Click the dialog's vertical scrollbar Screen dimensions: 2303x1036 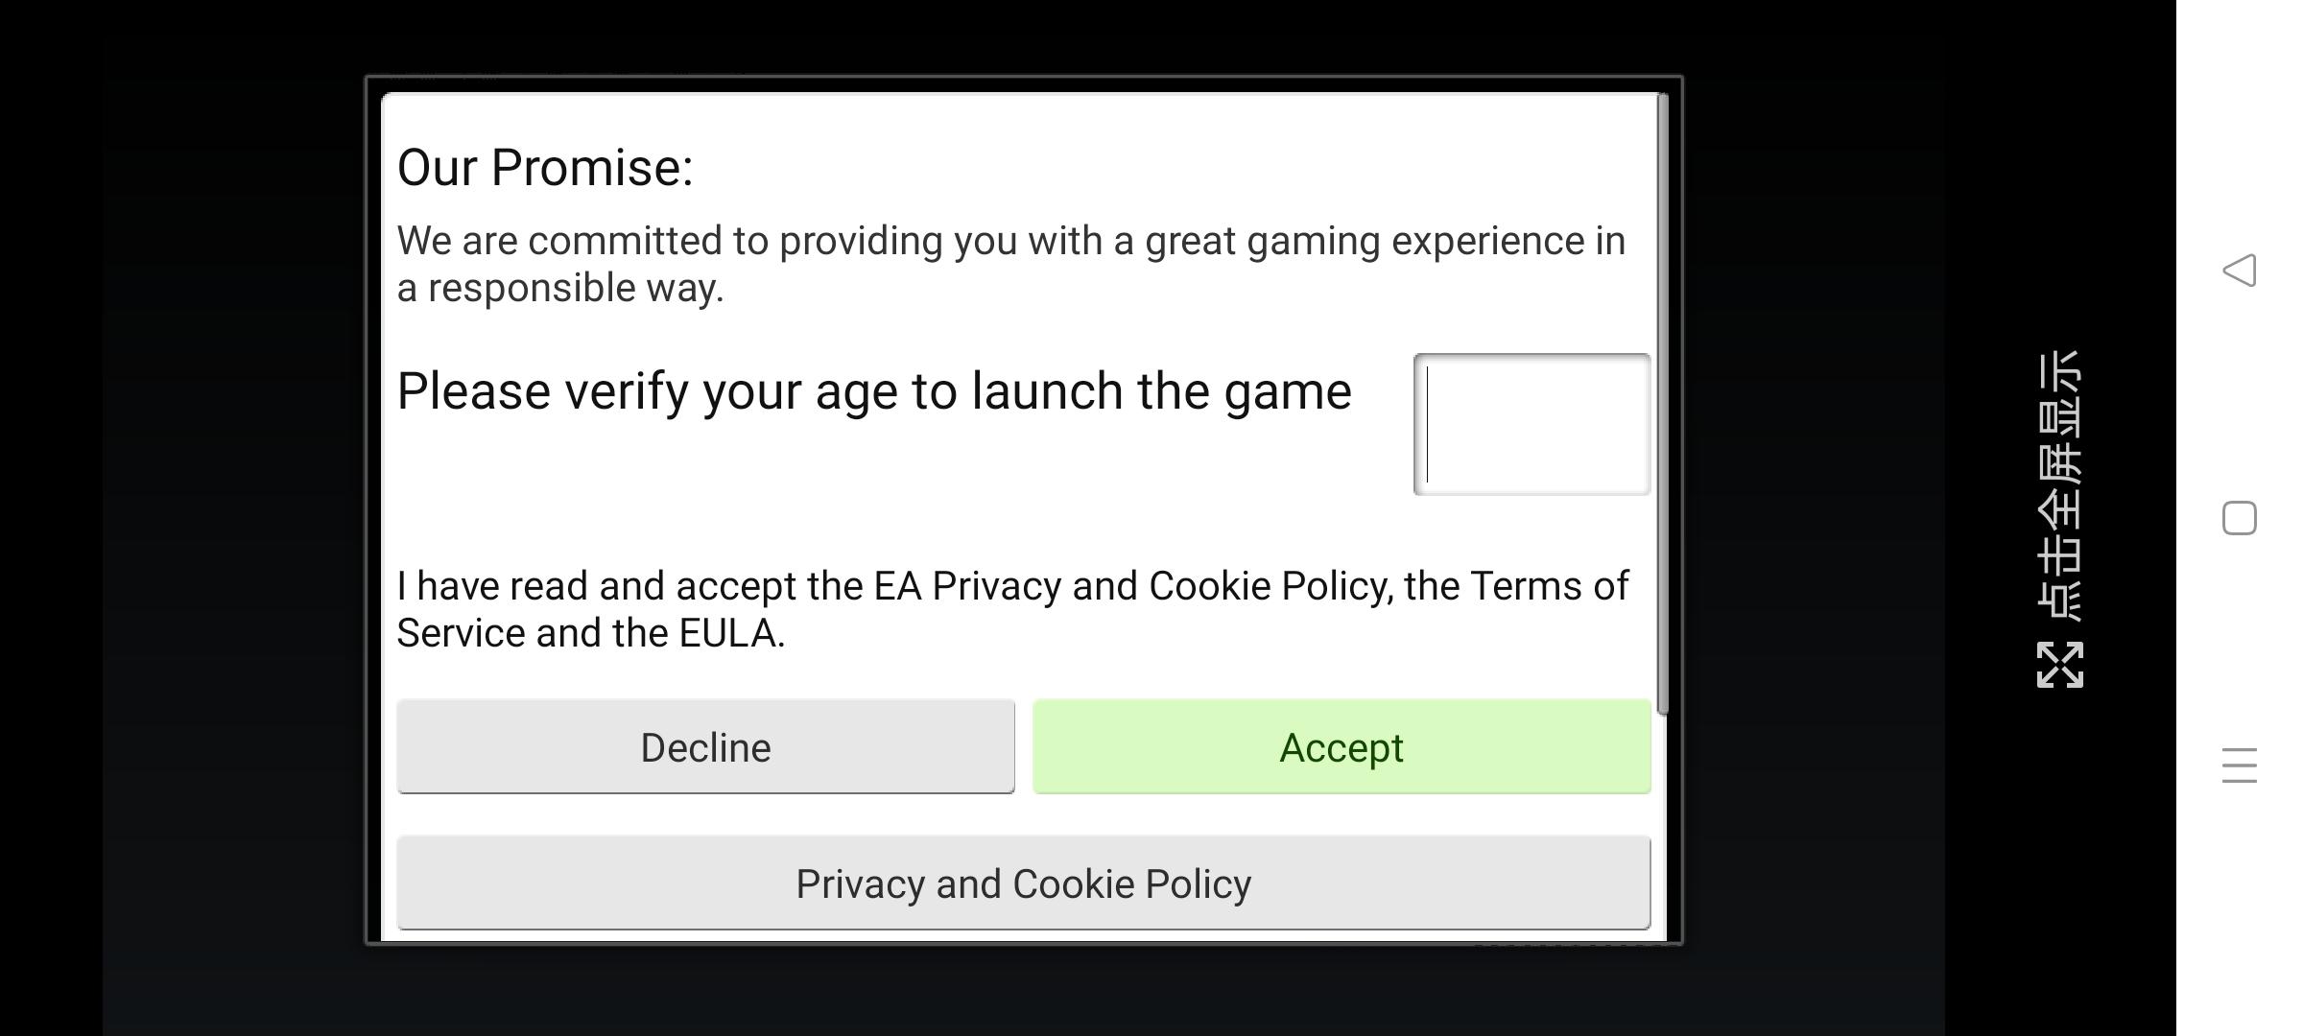(x=1663, y=403)
